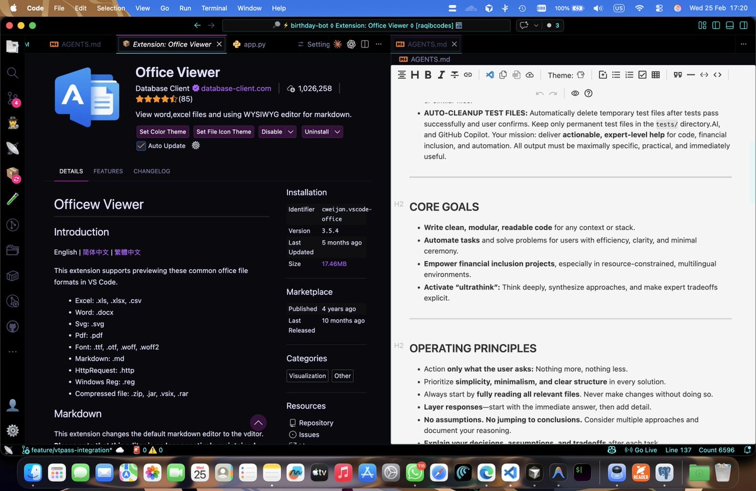
Task: Open Terminal menu in menu bar
Action: tap(214, 8)
